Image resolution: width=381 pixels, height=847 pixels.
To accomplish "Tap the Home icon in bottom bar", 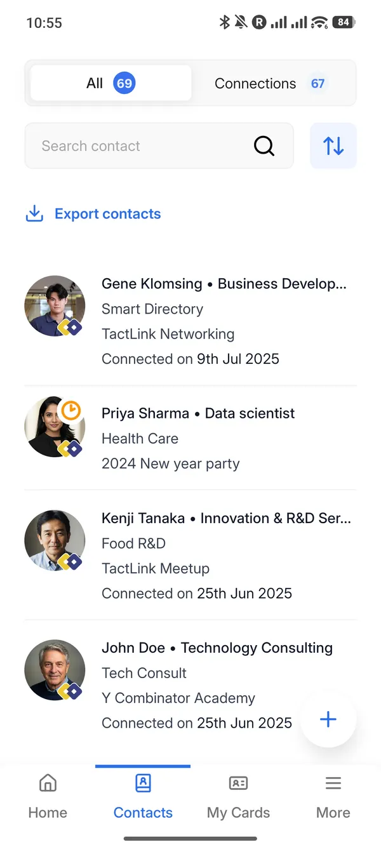I will click(x=48, y=783).
